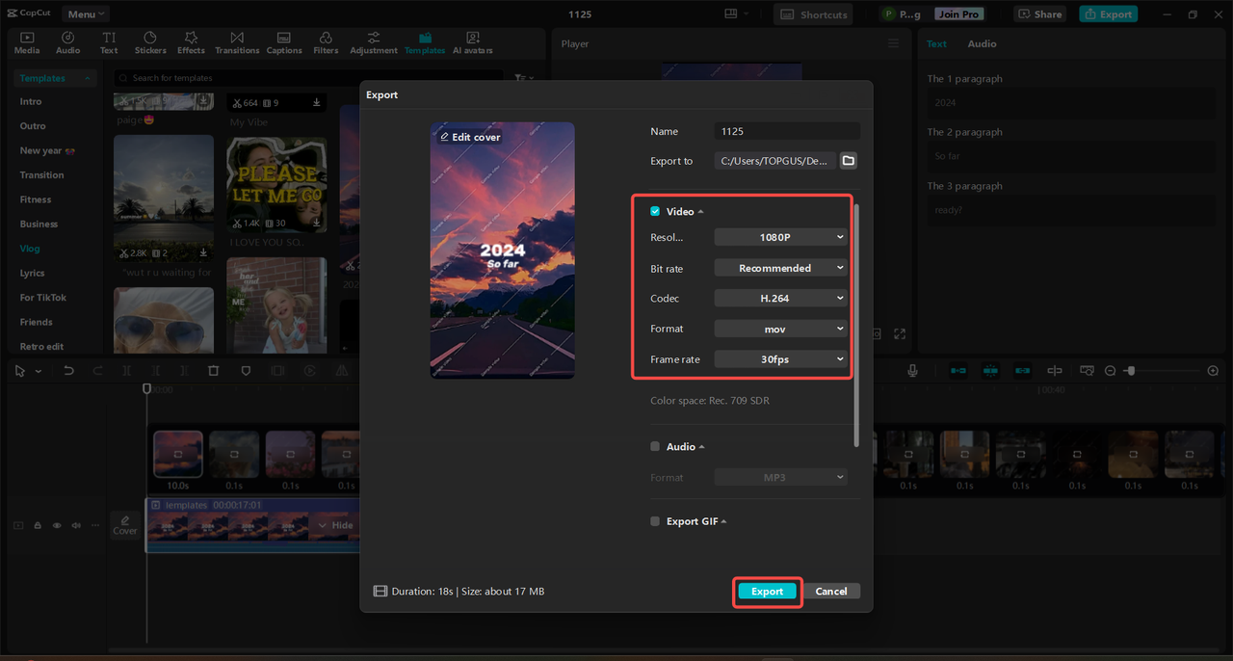The image size is (1233, 661).
Task: Click the microphone record icon
Action: point(912,371)
